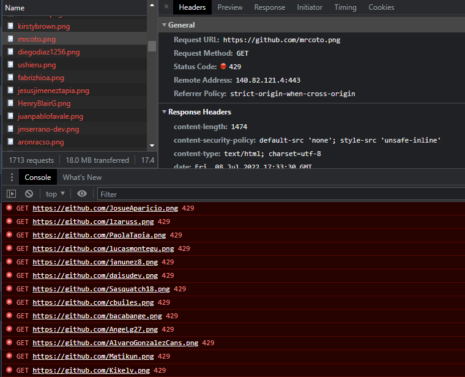Click error icon on PaolaTapia.png row
465x377 pixels.
coord(9,234)
